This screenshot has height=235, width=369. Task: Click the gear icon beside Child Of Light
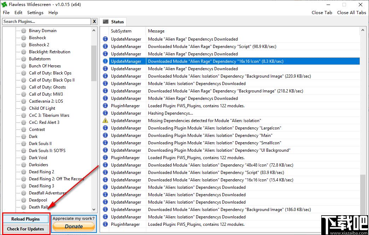tap(24, 108)
